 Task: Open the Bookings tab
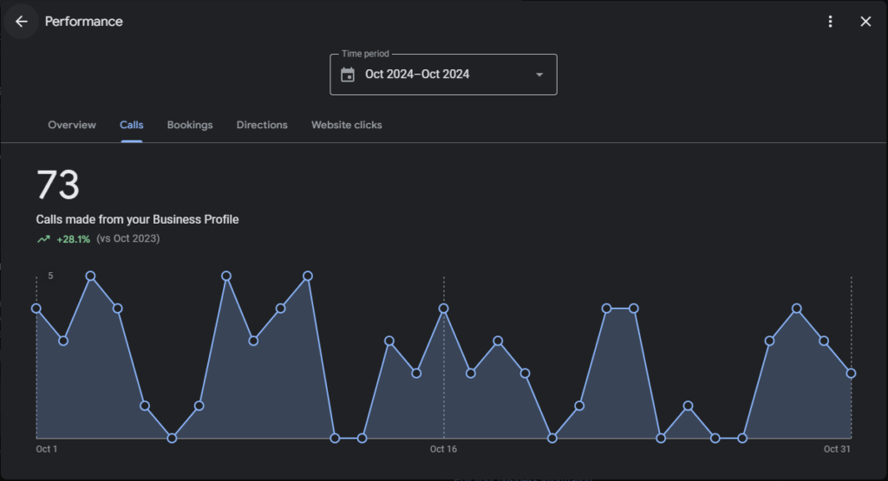tap(190, 125)
